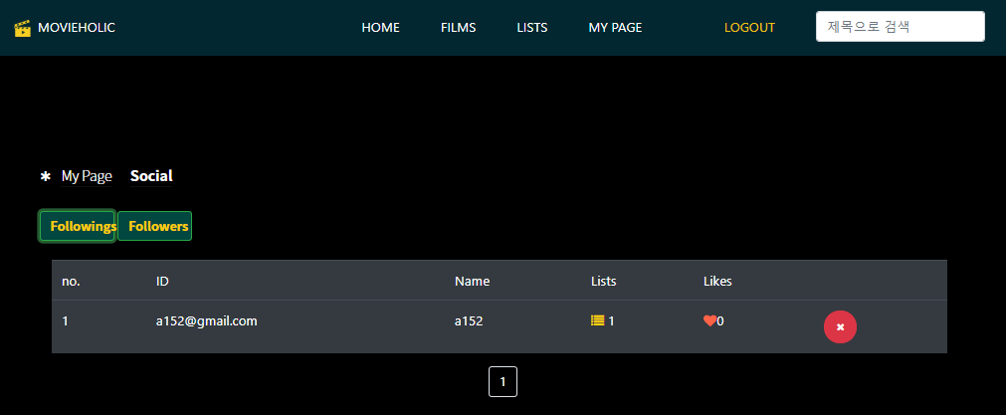Viewport: 1006px width, 415px height.
Task: Click the a152@gmail.com ID cell
Action: (207, 321)
